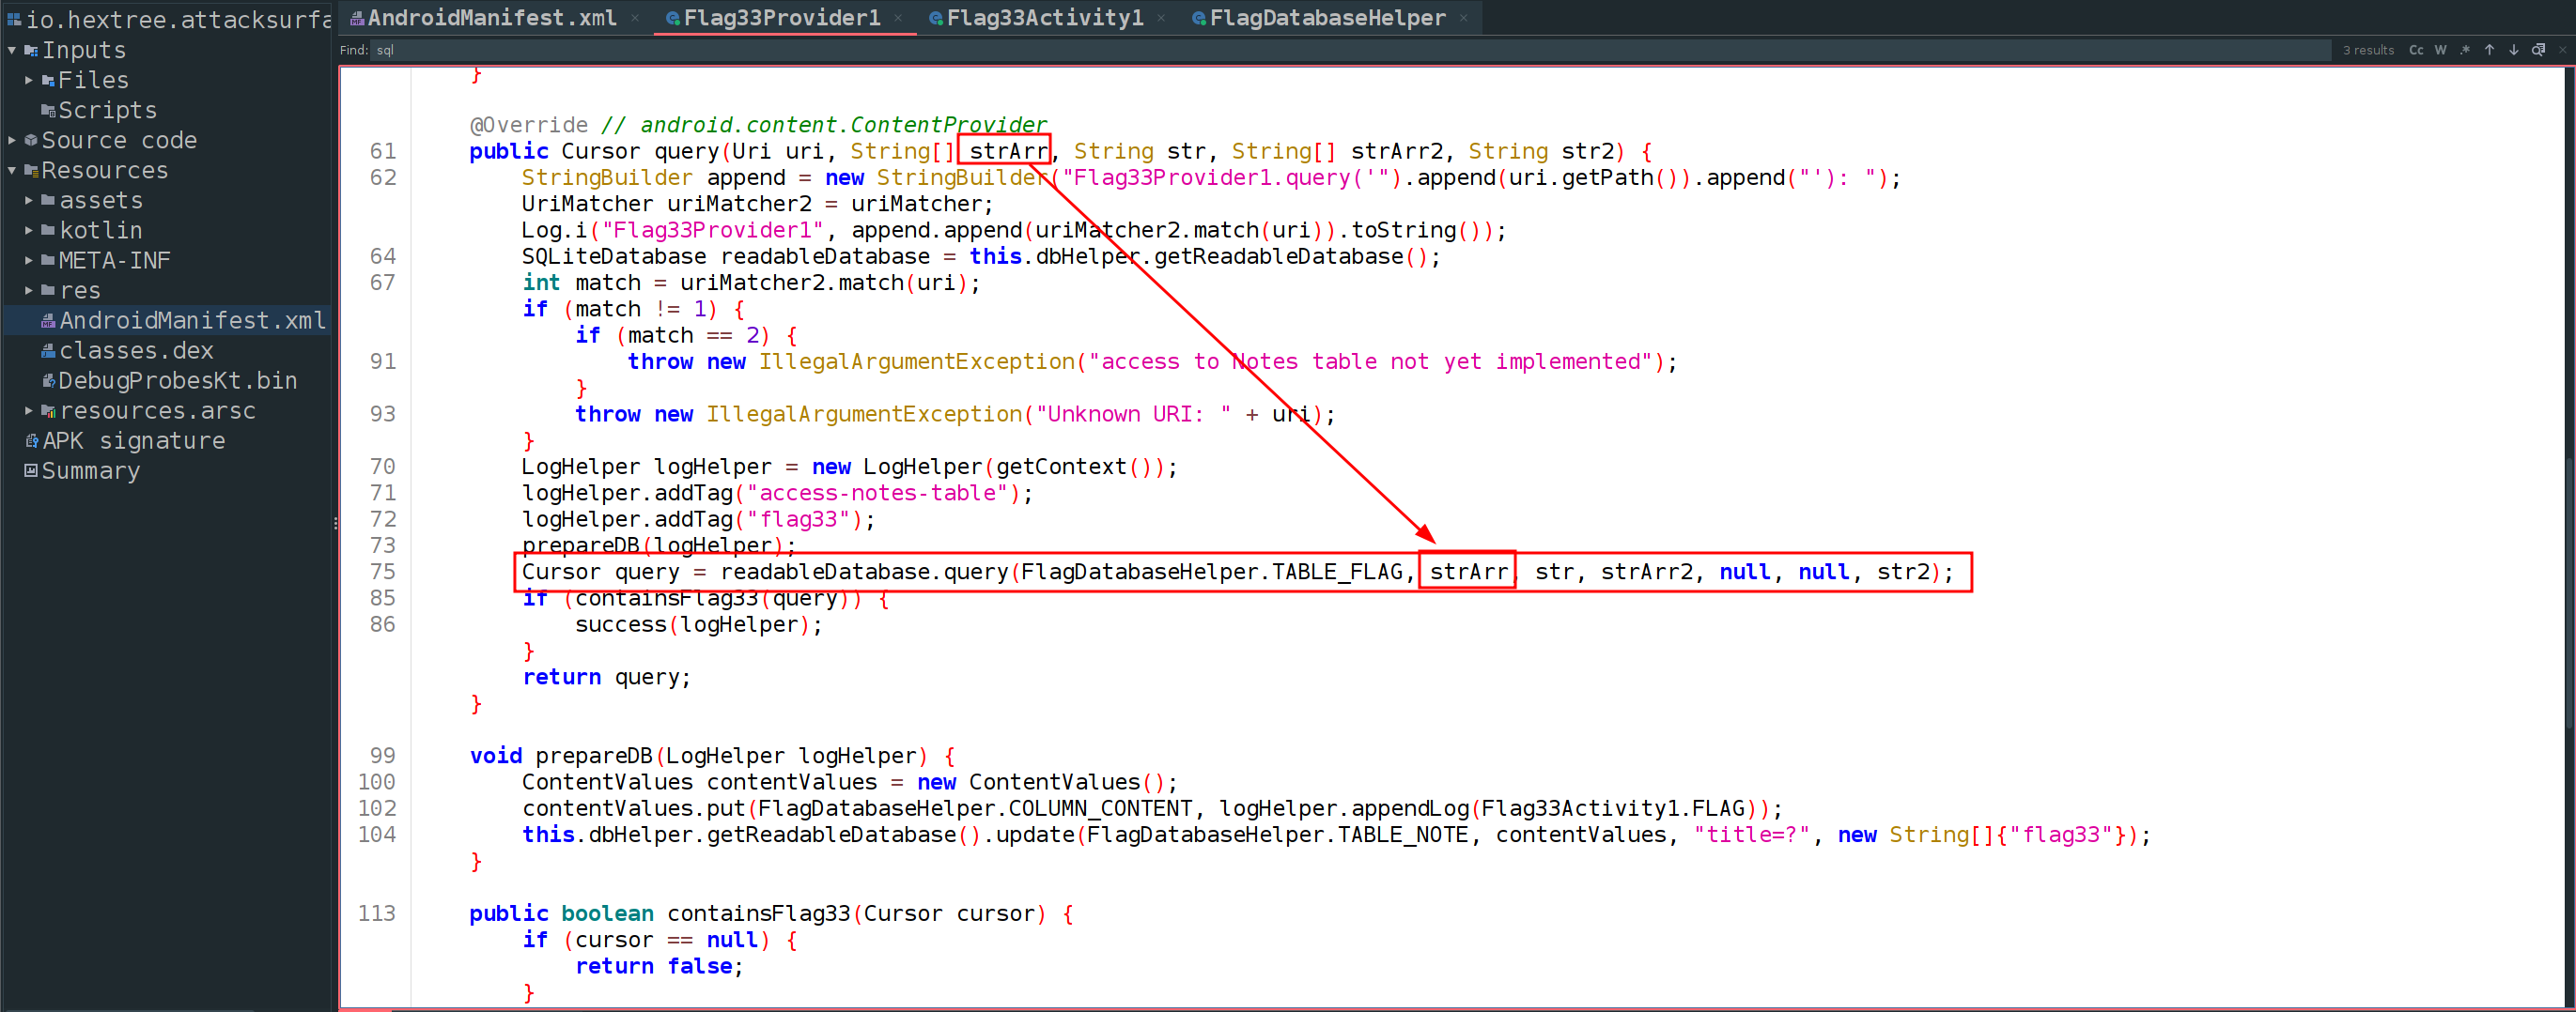
Task: Select classes.dex in the tree
Action: [136, 351]
